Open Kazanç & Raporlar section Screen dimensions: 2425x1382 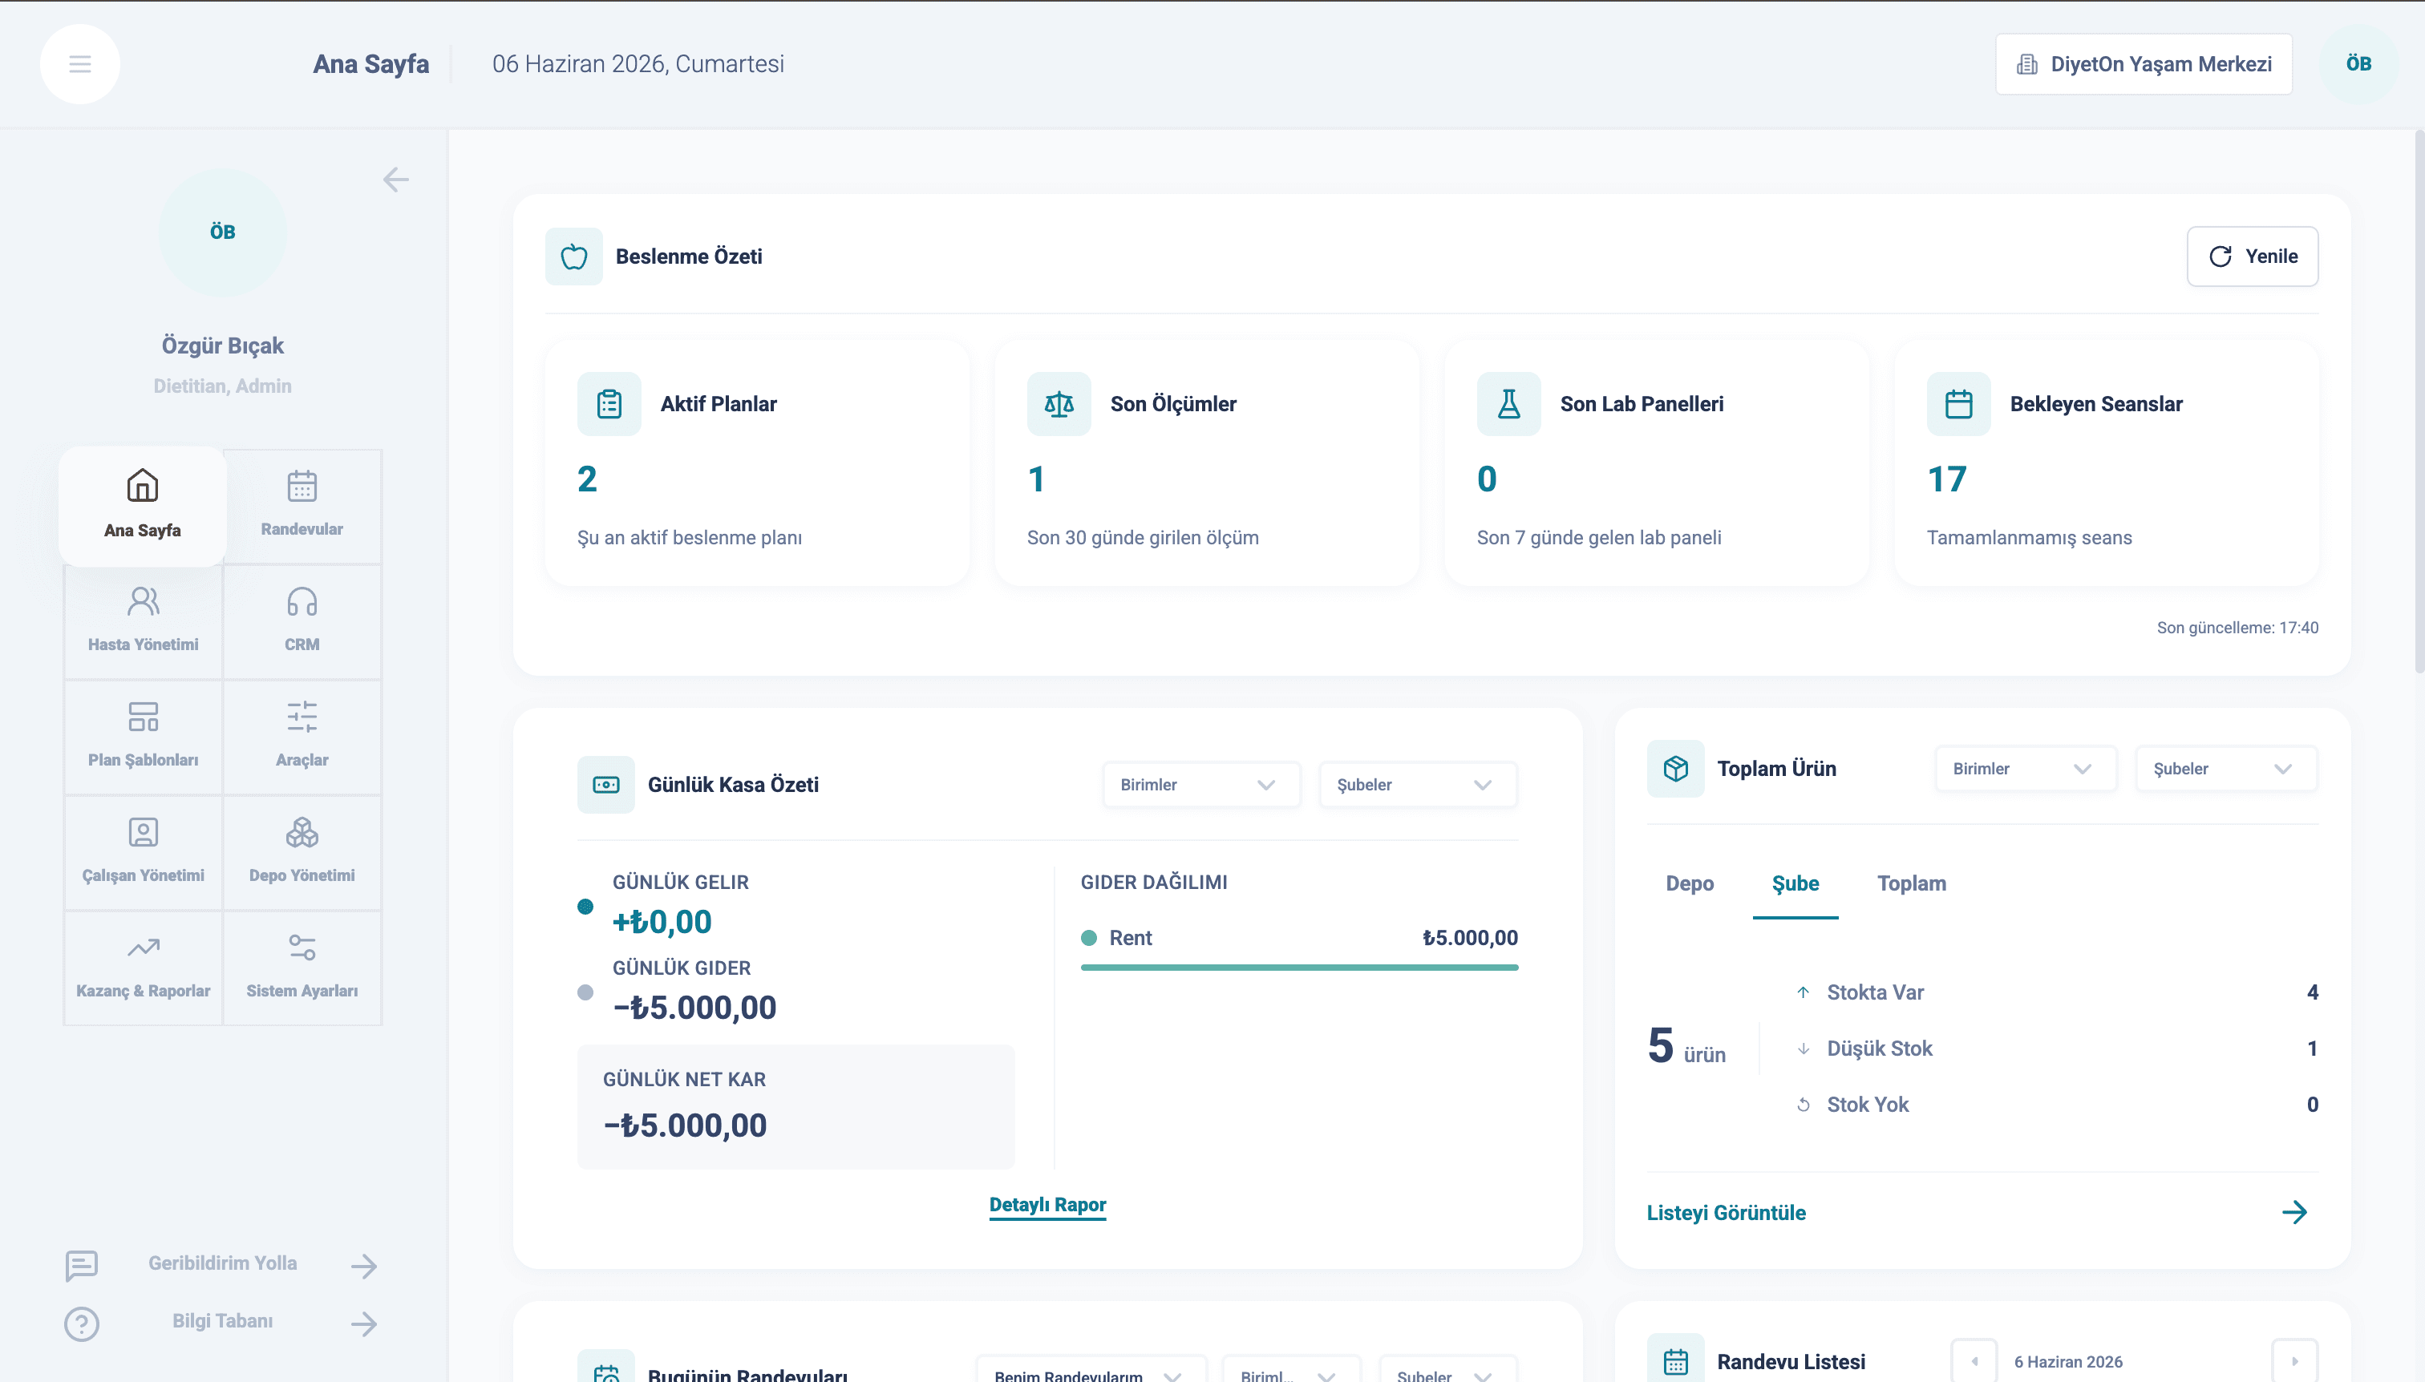144,968
